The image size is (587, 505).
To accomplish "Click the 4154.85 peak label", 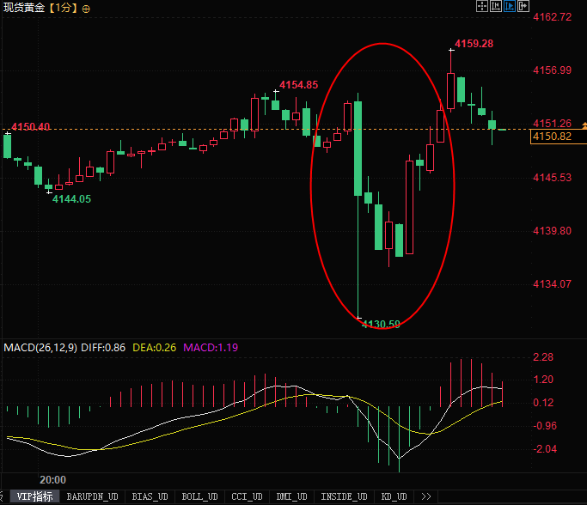I will 299,85.
